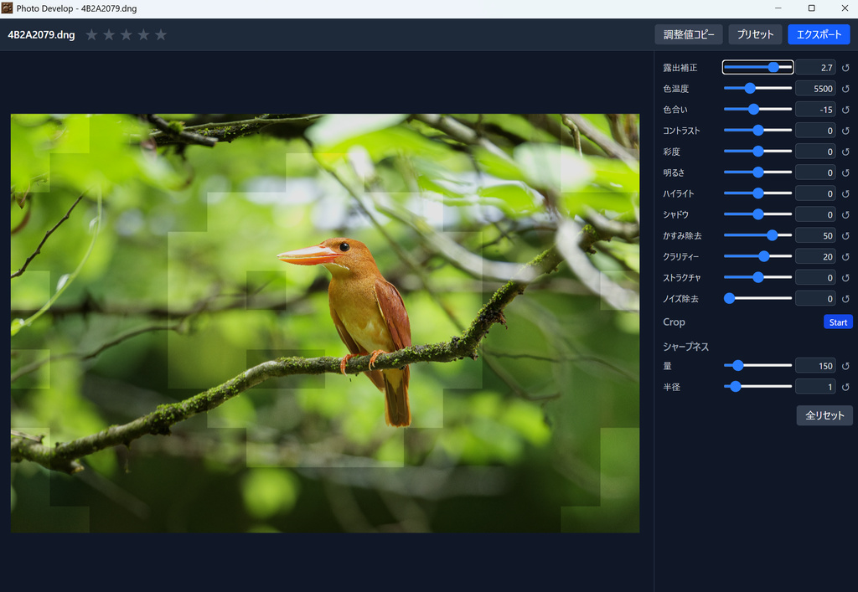The image size is (858, 592).
Task: Reset ノイズ除去 noise reduction icon
Action: (845, 298)
